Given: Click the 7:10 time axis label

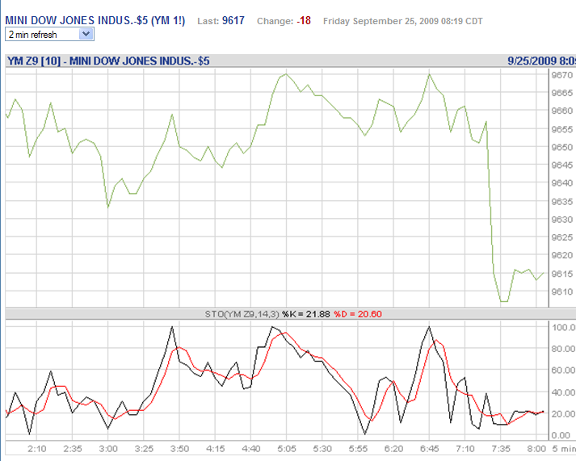Looking at the screenshot, I should point(465,449).
